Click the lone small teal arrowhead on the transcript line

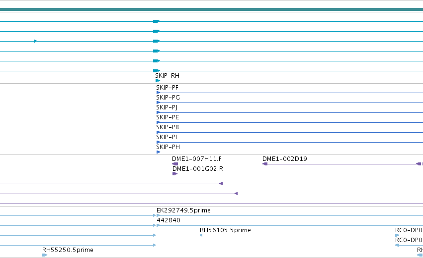[36, 41]
